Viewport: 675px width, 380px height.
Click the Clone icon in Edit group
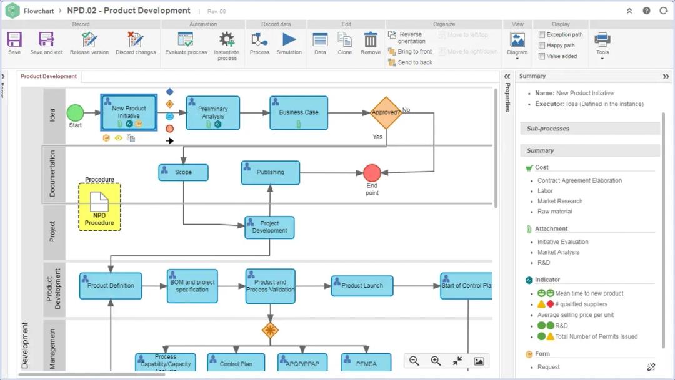point(345,41)
